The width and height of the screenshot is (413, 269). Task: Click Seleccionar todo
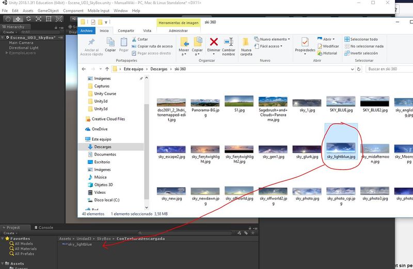point(361,39)
